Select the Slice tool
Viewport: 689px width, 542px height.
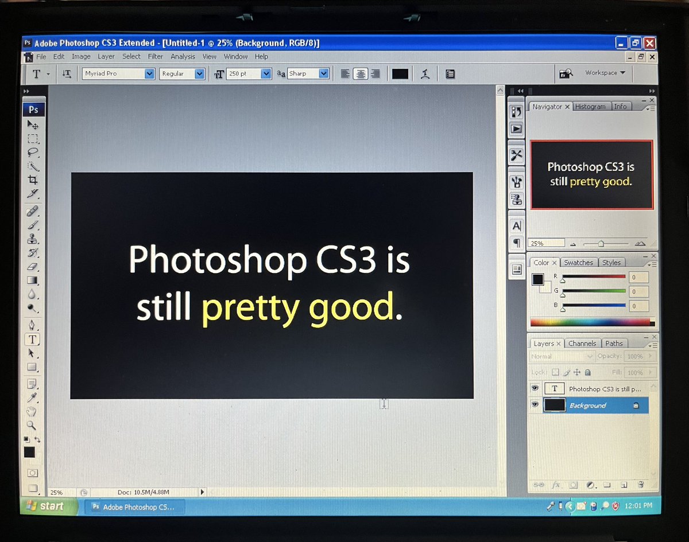pos(33,193)
